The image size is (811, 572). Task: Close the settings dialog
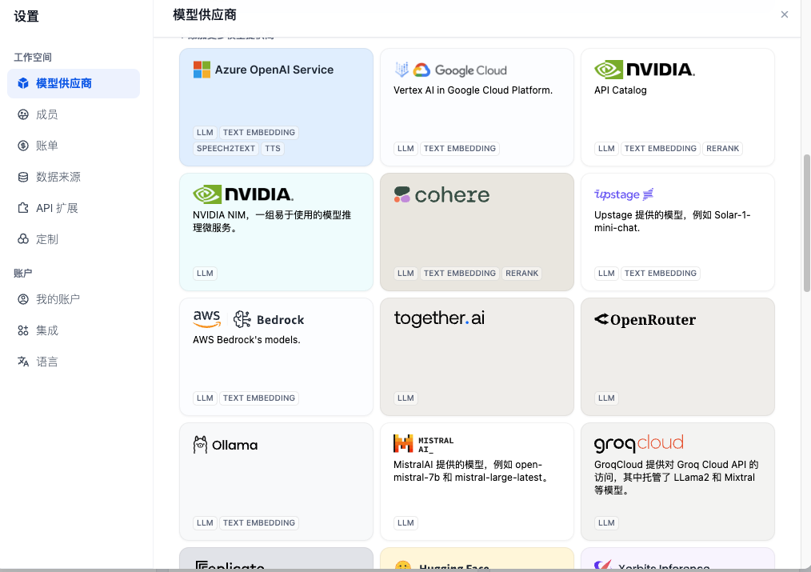[x=784, y=14]
